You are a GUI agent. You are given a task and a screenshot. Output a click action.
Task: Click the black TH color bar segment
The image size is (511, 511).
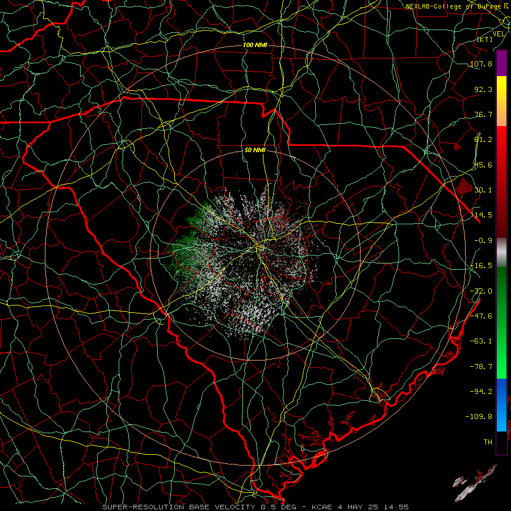click(501, 442)
